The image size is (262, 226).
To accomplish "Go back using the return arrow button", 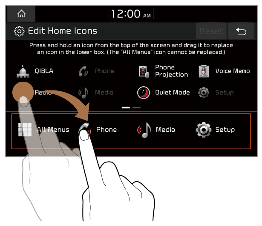I will coord(241,31).
